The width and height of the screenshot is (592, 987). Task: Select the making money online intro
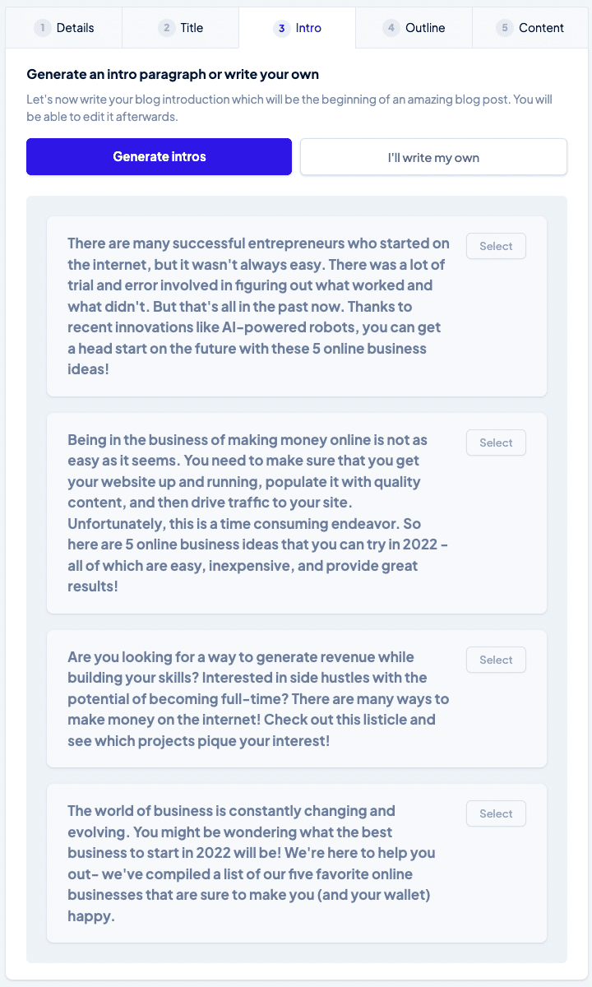pos(496,443)
